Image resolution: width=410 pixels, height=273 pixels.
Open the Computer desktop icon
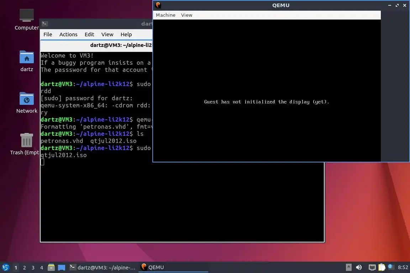(27, 20)
